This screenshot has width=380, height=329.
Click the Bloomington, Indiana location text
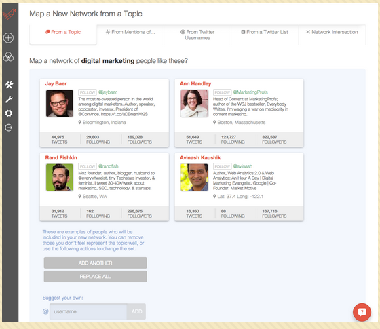104,123
